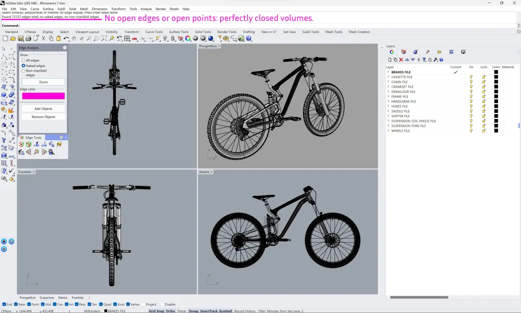Open the Analyze menu
Image resolution: width=521 pixels, height=313 pixels.
click(x=146, y=9)
